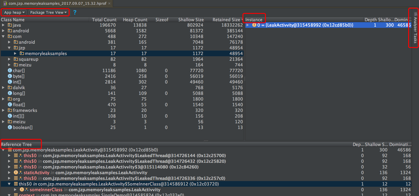
Task: Click the long[] class icon
Action: pyautogui.click(x=10, y=93)
